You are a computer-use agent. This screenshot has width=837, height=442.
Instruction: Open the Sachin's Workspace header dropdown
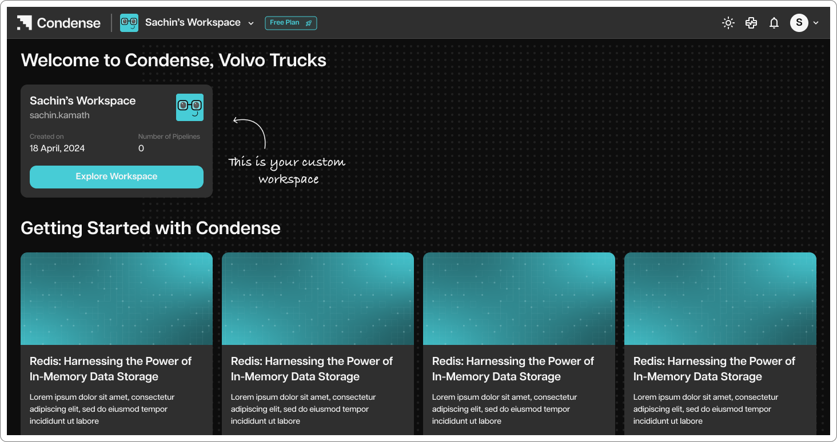pos(188,23)
